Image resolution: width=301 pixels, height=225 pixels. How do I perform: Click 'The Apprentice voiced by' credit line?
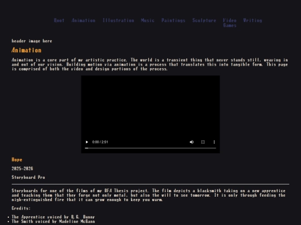pos(53,217)
